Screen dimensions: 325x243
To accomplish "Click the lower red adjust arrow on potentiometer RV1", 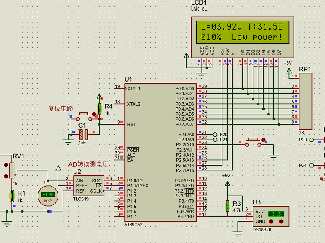I will pyautogui.click(x=6, y=176).
